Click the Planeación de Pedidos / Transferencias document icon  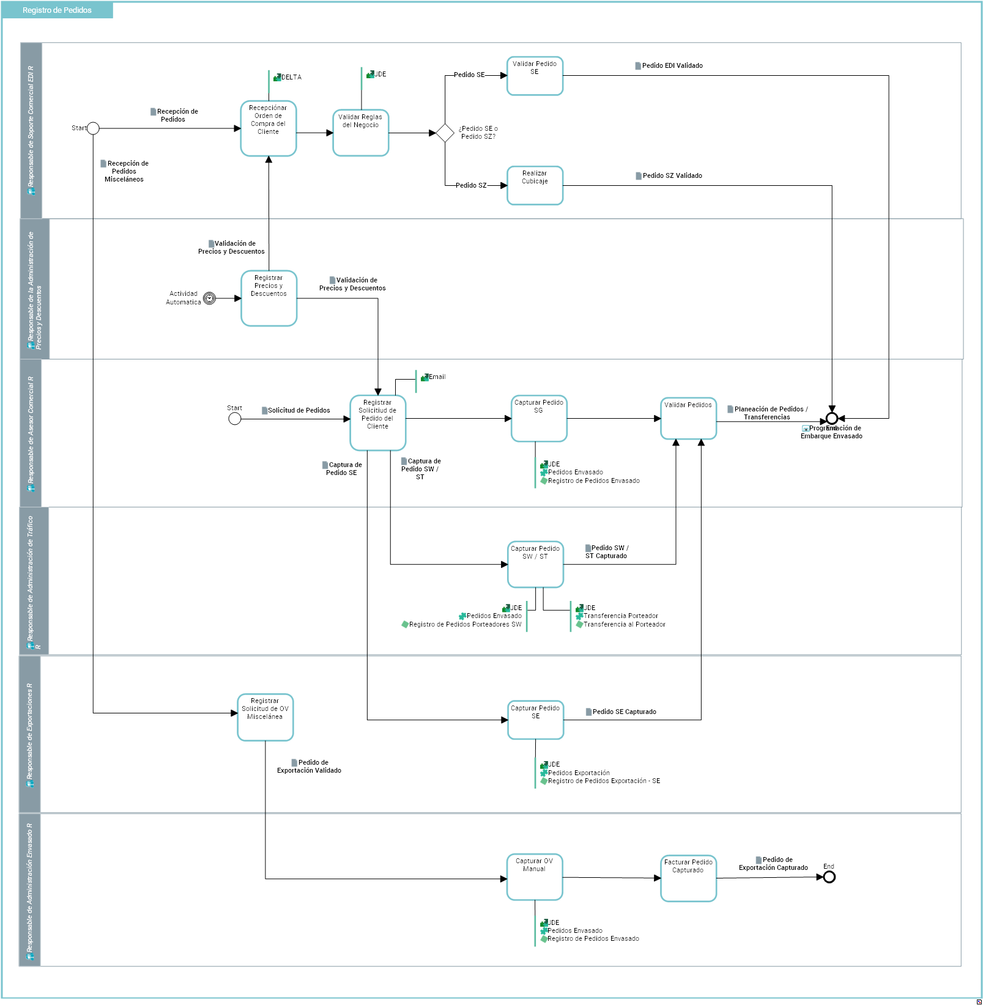pos(730,410)
